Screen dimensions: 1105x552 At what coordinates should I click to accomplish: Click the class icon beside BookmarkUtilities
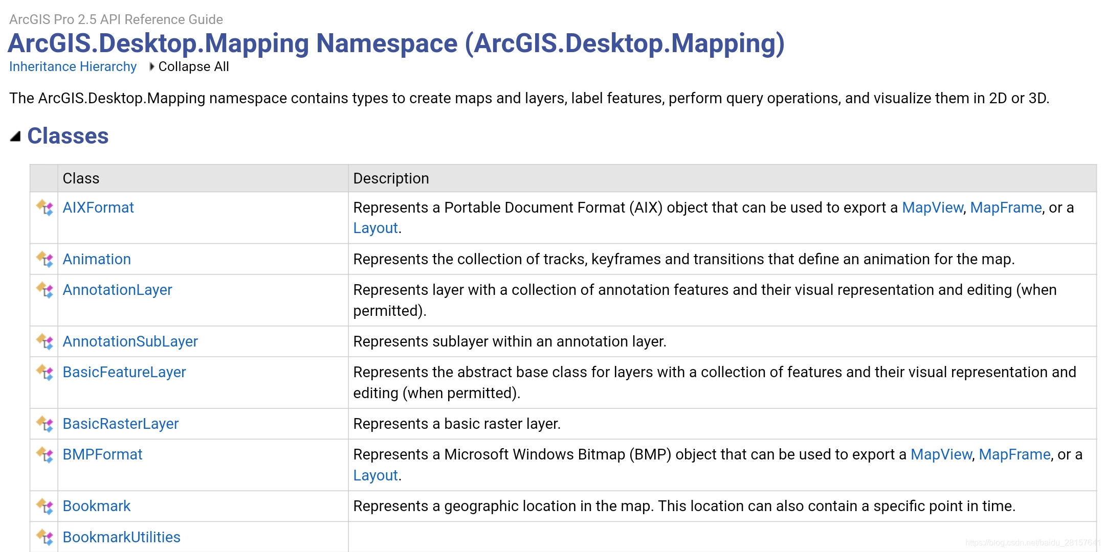45,537
